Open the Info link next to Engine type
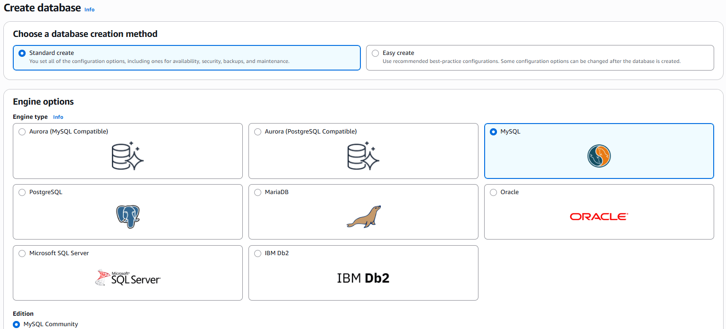Screen dimensions: 726x329 (58, 117)
